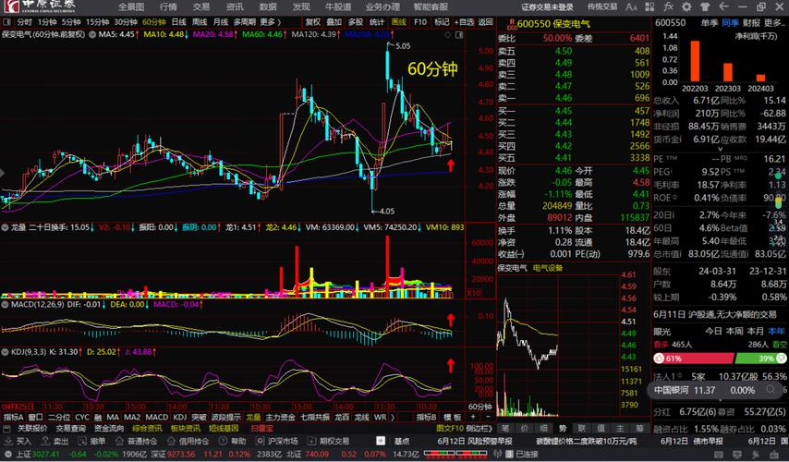Click the 撤单 cancel order icon
This screenshot has width=789, height=462.
pyautogui.click(x=82, y=441)
